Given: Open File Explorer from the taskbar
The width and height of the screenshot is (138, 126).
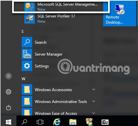Looking at the screenshot, I should (x=73, y=122).
